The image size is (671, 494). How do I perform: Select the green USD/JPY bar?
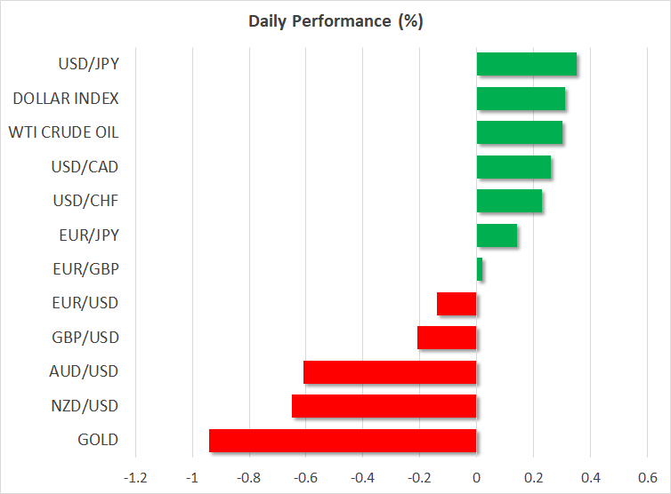point(526,64)
